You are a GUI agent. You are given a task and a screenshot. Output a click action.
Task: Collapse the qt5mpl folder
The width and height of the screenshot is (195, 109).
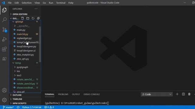25,22
